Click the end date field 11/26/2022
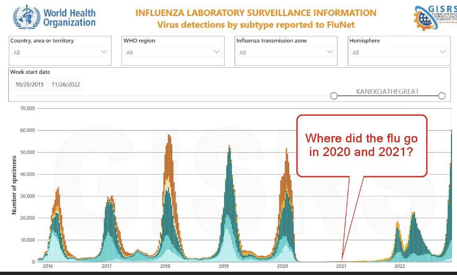This screenshot has width=457, height=275. [66, 84]
